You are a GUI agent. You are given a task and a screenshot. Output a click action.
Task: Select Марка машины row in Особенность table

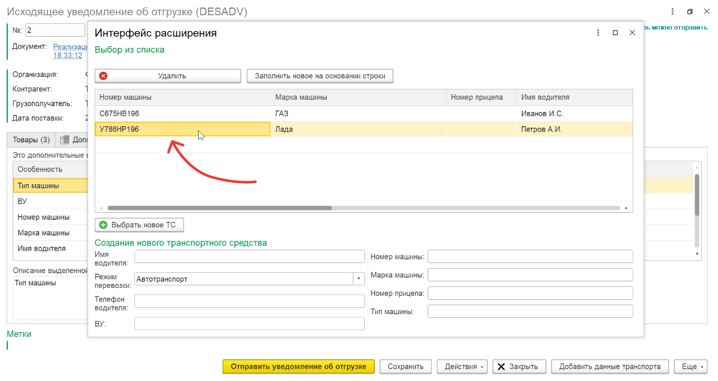pyautogui.click(x=50, y=233)
